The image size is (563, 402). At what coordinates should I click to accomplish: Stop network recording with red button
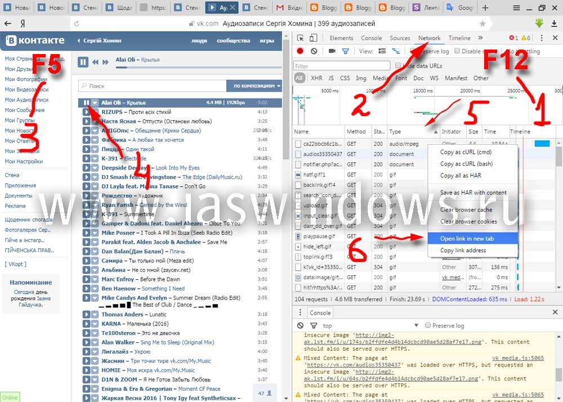[x=300, y=51]
